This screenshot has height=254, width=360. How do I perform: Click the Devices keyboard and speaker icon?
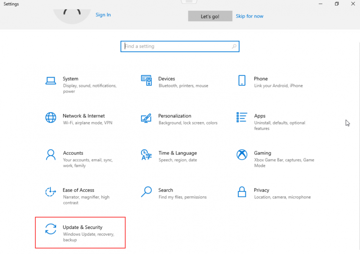point(146,80)
